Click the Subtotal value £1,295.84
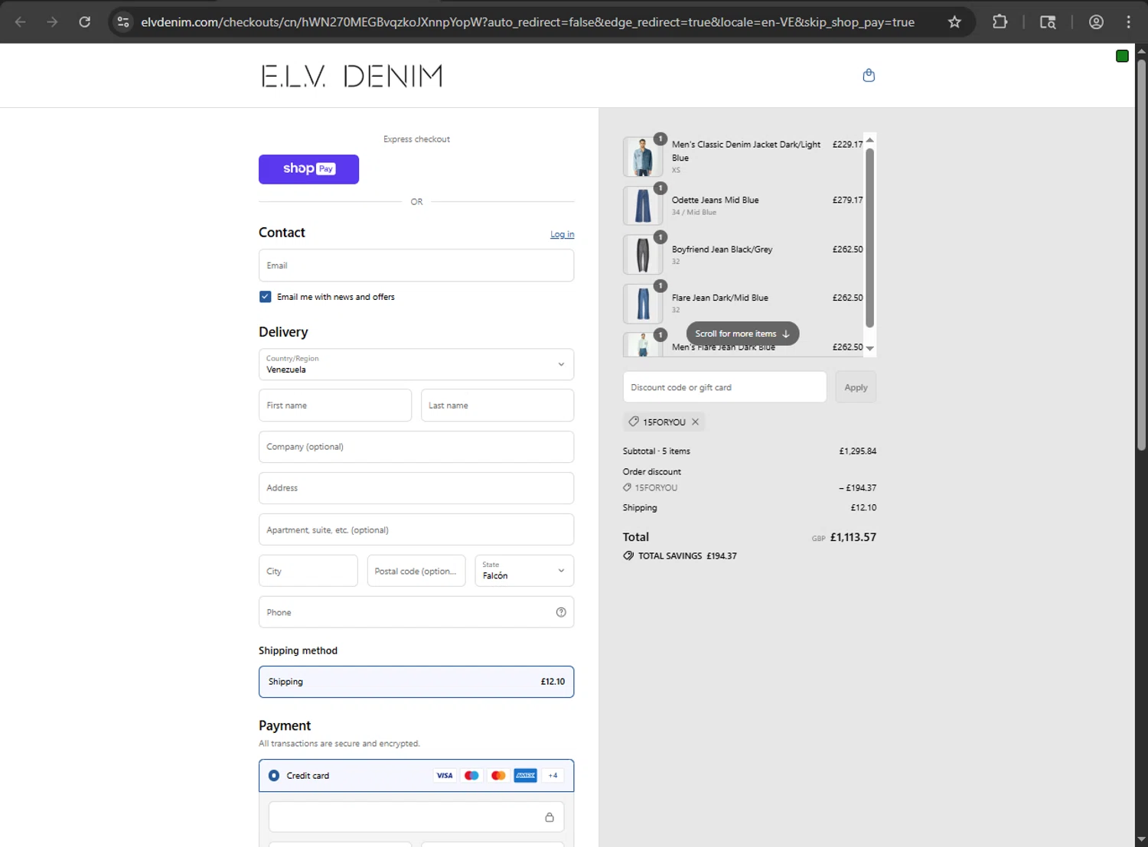 [x=857, y=451]
